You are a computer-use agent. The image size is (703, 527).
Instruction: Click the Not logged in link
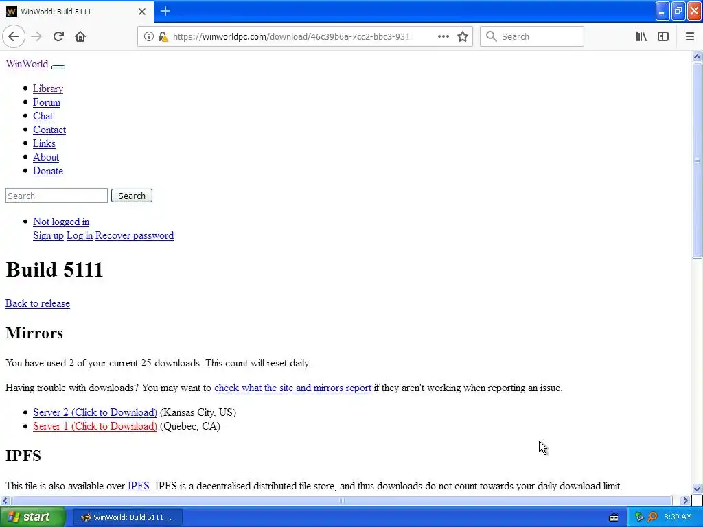pos(61,222)
